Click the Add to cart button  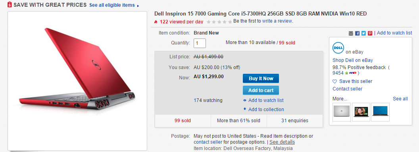[261, 90]
